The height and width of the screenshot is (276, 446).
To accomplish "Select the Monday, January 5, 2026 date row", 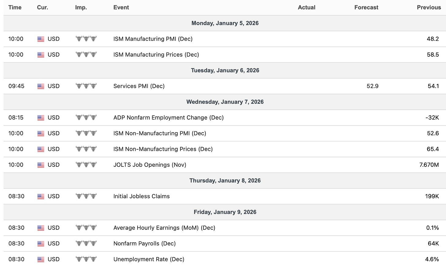I will [x=225, y=23].
